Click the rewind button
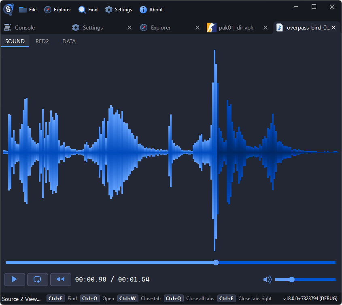The height and width of the screenshot is (305, 342). coord(60,279)
